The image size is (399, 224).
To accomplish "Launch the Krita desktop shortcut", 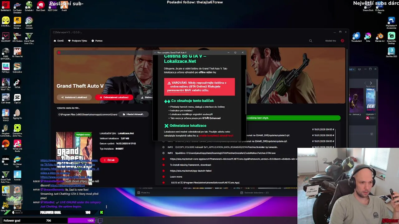I will point(368,37).
